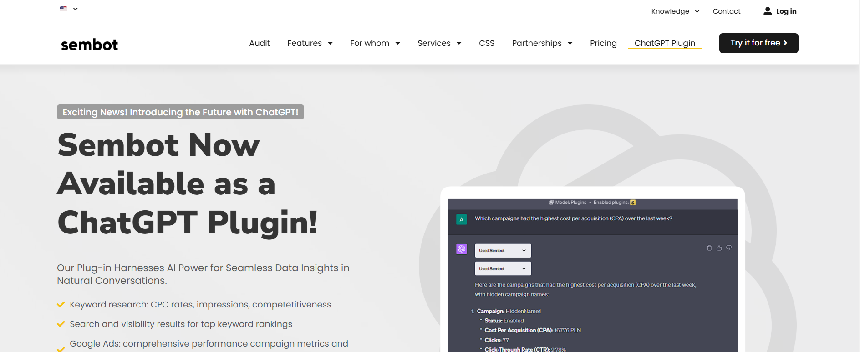Open the Features menu item
The width and height of the screenshot is (860, 352).
point(305,43)
